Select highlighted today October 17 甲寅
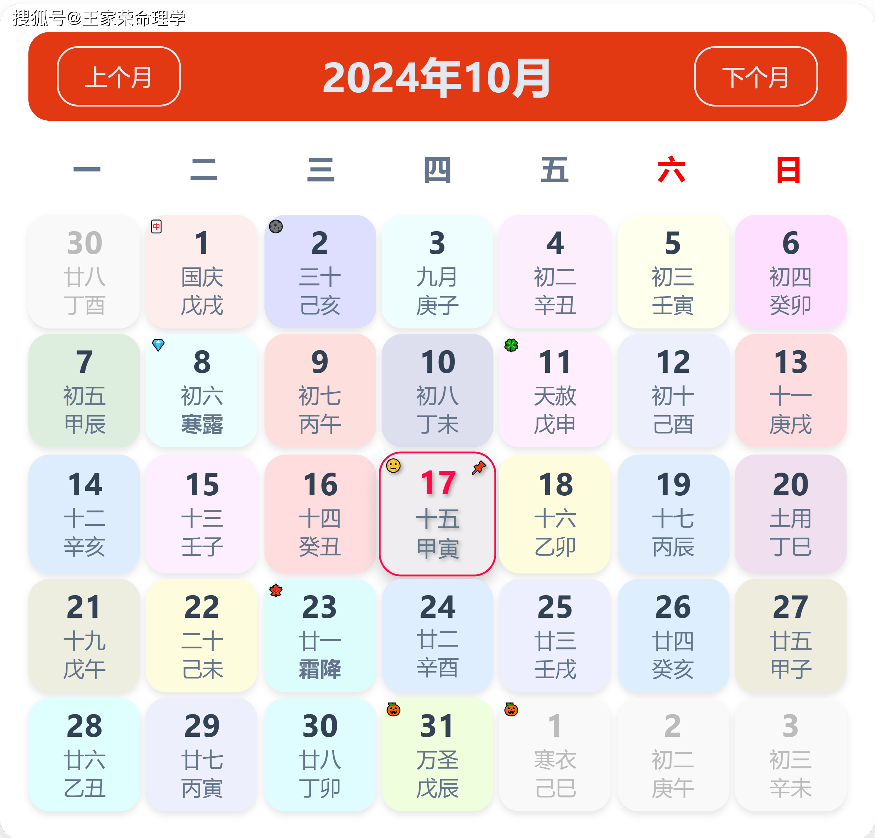Screen dimensions: 875x838 [x=437, y=514]
